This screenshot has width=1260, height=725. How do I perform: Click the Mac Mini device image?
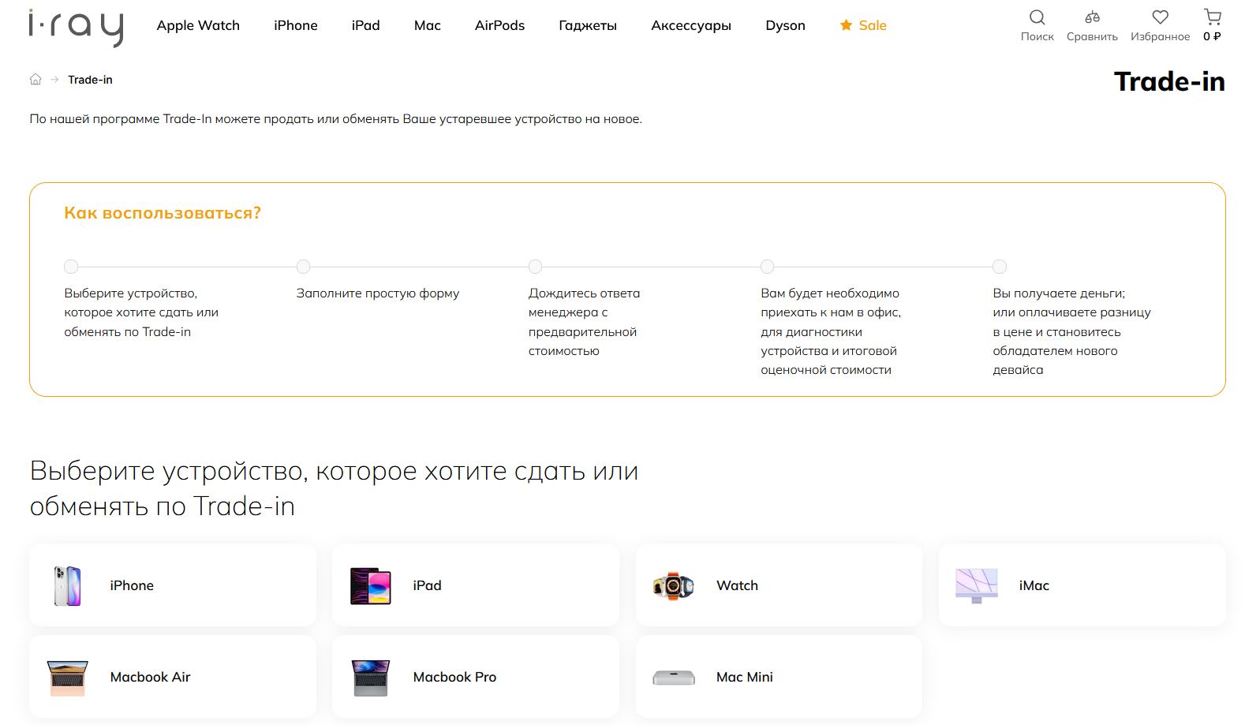(674, 677)
